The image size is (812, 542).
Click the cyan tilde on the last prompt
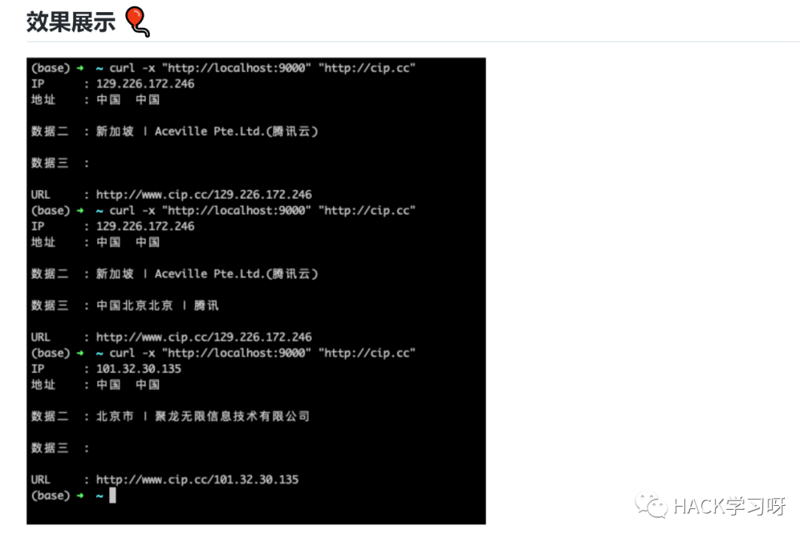[99, 496]
